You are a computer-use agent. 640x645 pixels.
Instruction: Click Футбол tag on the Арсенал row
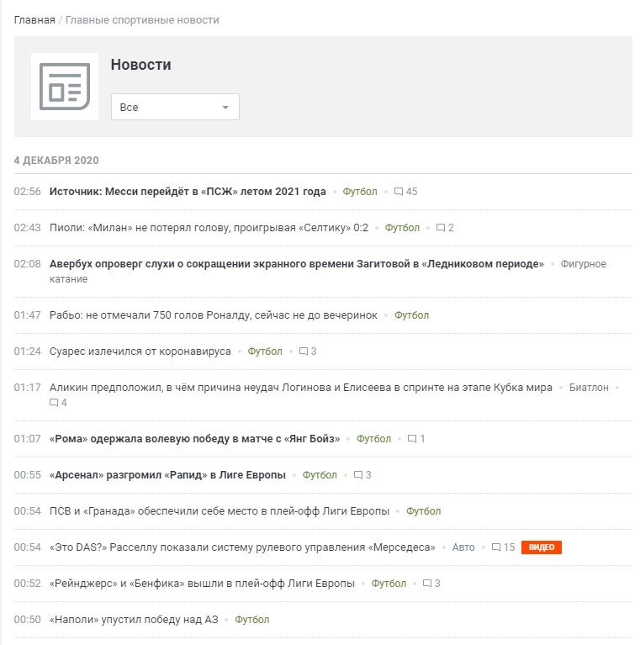[x=320, y=474]
